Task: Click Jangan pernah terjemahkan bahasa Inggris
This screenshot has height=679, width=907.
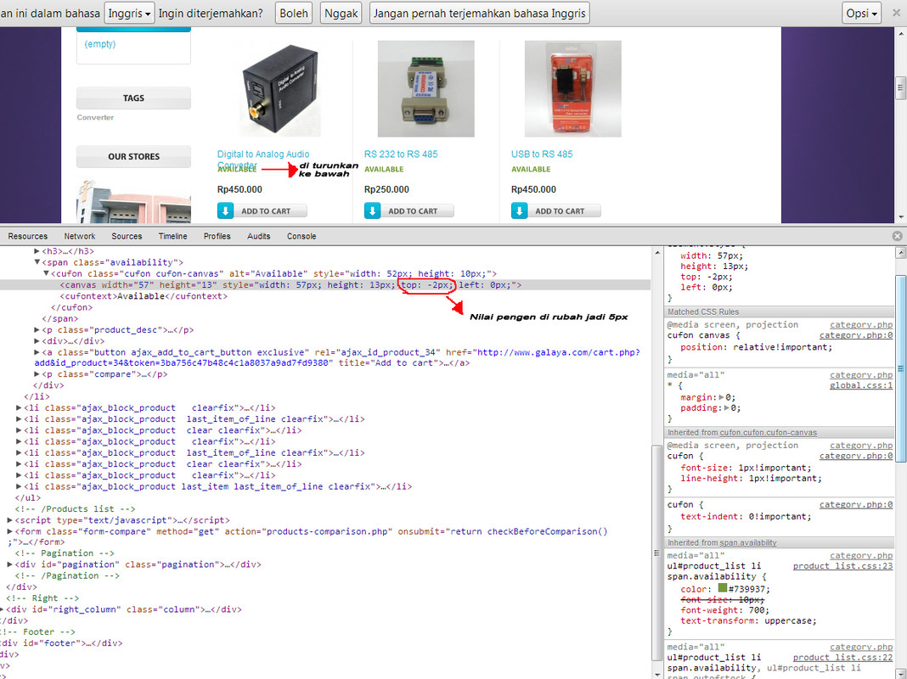Action: [x=480, y=13]
